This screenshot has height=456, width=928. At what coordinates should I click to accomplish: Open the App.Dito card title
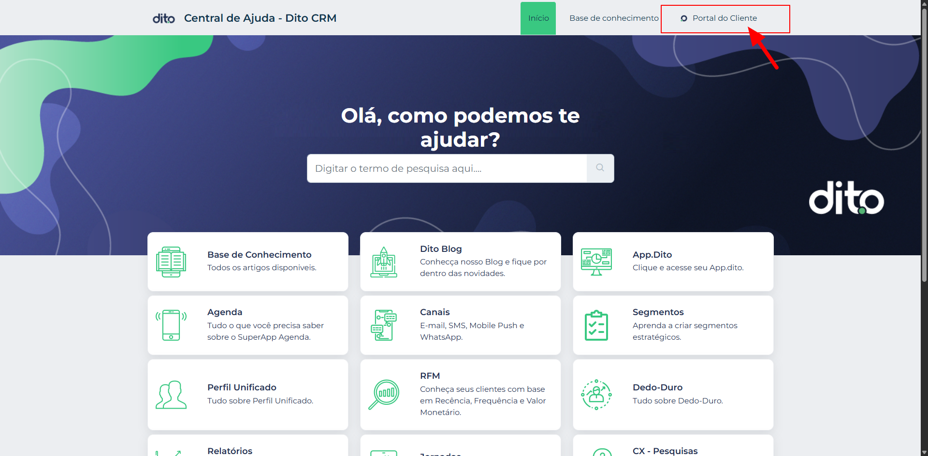652,255
